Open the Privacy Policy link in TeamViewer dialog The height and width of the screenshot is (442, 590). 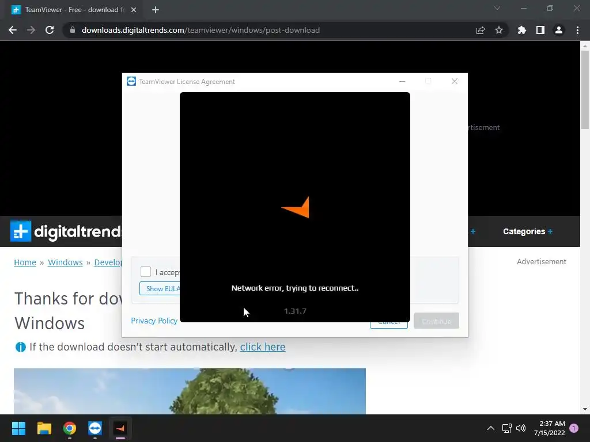pos(154,321)
